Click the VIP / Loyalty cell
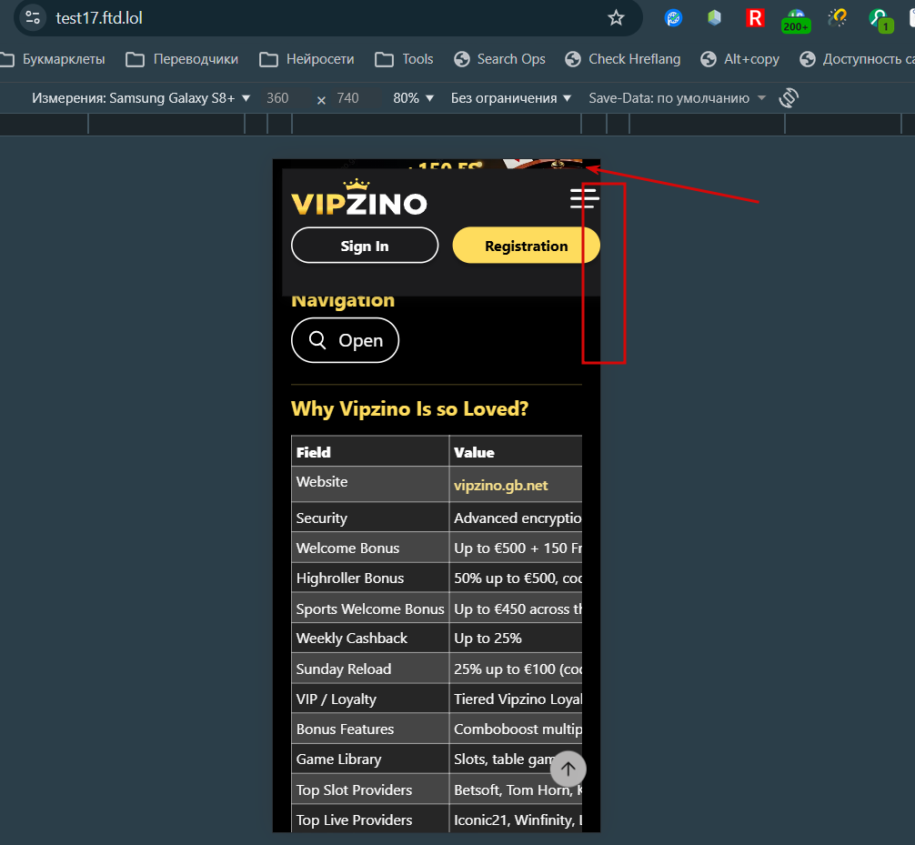This screenshot has height=845, width=915. pyautogui.click(x=370, y=699)
